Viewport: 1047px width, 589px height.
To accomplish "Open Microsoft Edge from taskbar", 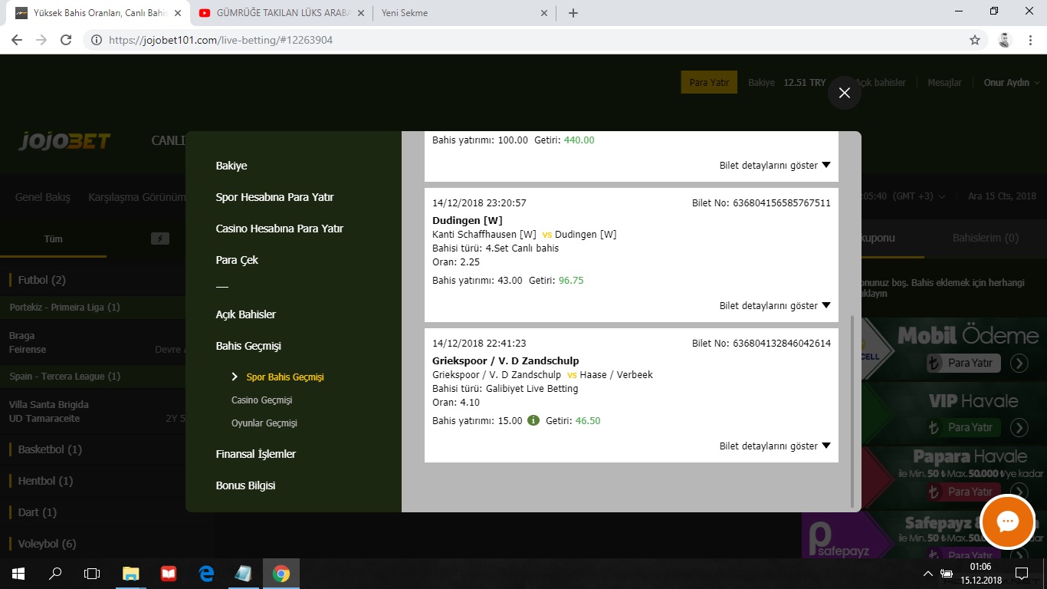I will [206, 573].
